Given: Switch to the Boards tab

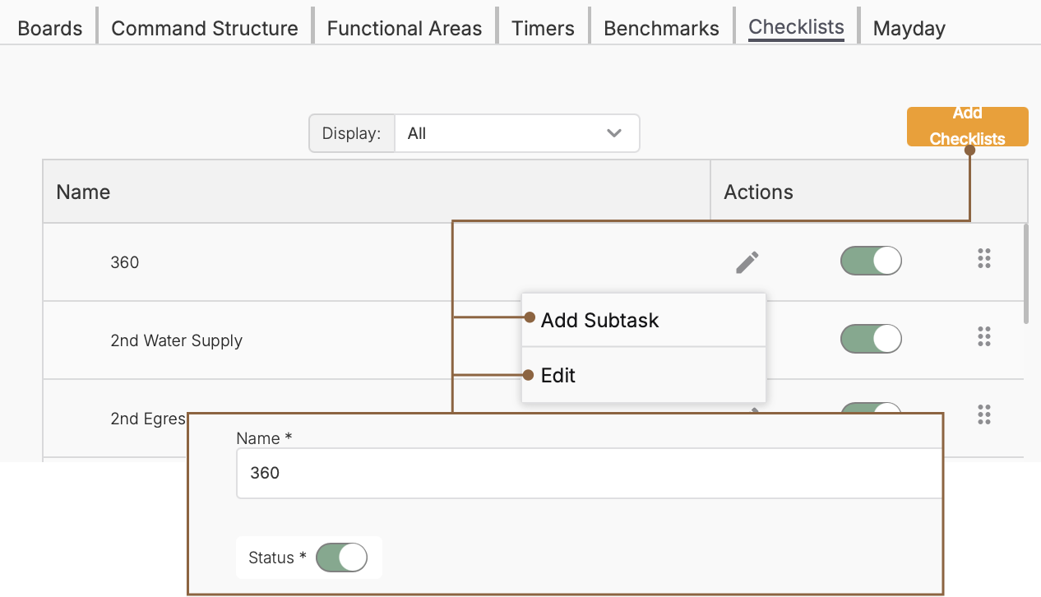Looking at the screenshot, I should coord(50,28).
